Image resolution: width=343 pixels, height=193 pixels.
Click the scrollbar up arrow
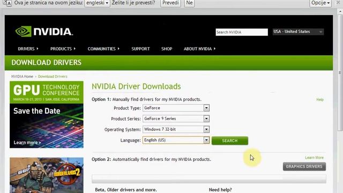click(340, 11)
